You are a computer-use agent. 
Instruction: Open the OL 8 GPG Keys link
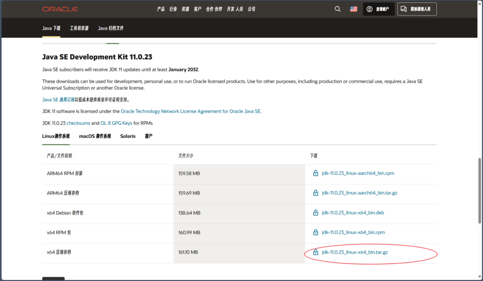point(116,123)
